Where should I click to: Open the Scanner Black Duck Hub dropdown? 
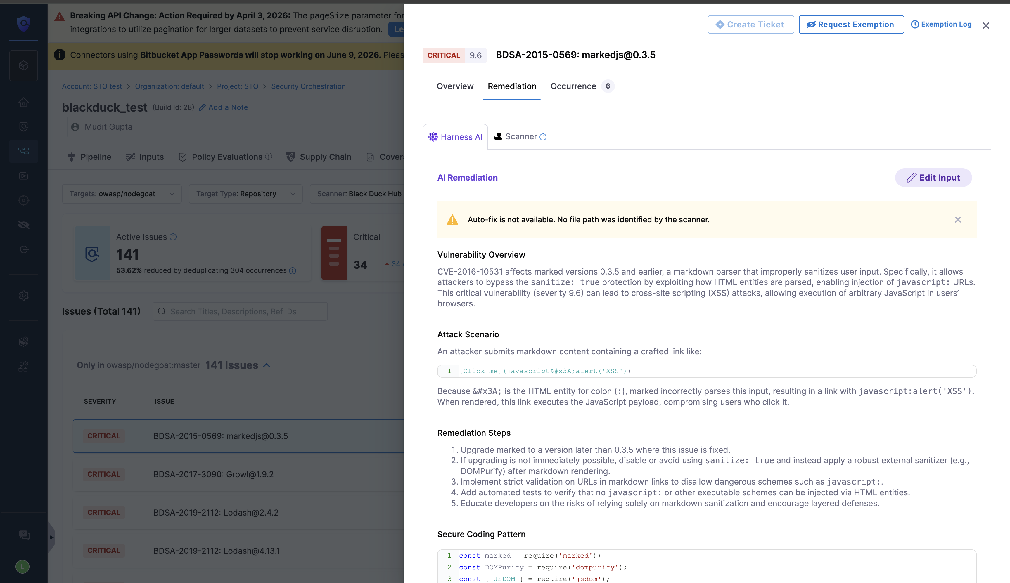[357, 194]
